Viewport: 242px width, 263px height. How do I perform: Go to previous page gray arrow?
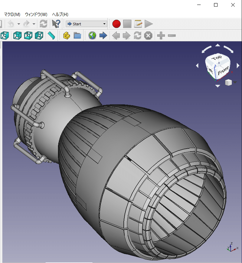pos(116,35)
